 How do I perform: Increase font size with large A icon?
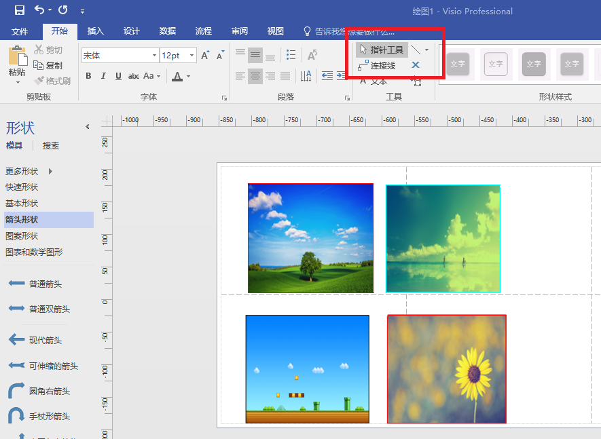(206, 55)
